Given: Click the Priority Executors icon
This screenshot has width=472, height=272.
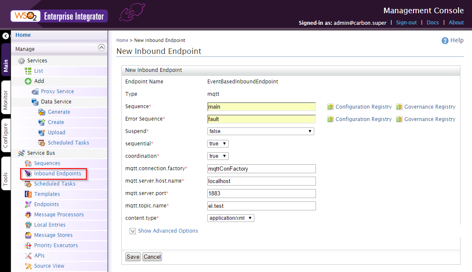Looking at the screenshot, I should [28, 245].
